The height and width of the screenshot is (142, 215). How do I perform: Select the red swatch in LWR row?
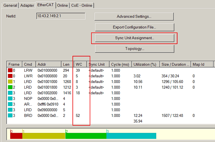(x=10, y=76)
